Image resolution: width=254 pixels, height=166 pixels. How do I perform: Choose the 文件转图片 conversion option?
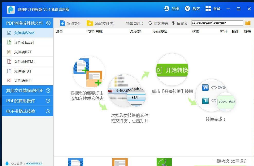coord(23,81)
